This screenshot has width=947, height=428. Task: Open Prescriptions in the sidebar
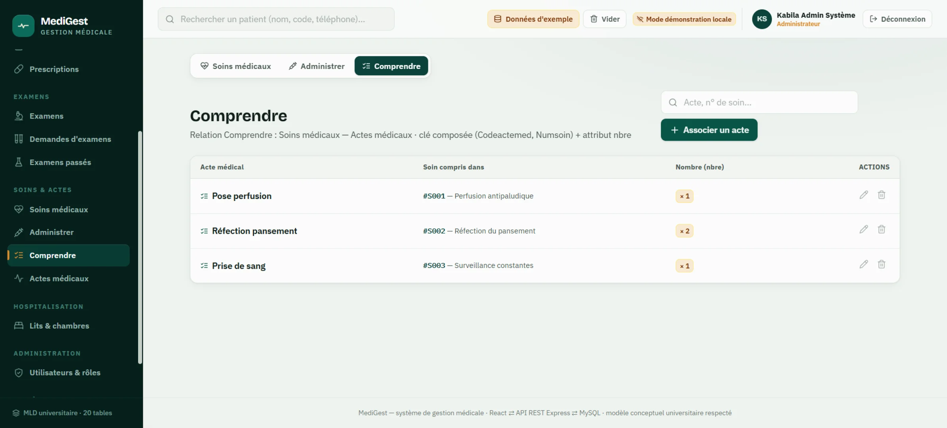68,69
